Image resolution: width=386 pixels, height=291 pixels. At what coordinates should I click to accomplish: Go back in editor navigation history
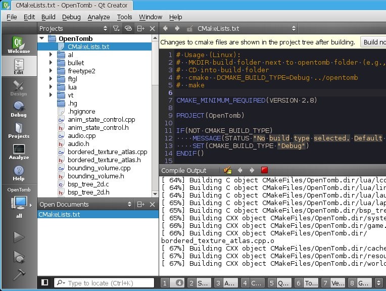[165, 29]
